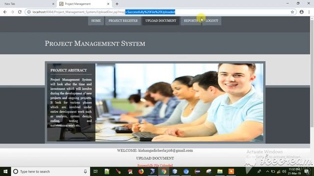This screenshot has width=314, height=176.
Task: Select the UPLOAD DOCUMENT menu item
Action: click(x=161, y=21)
